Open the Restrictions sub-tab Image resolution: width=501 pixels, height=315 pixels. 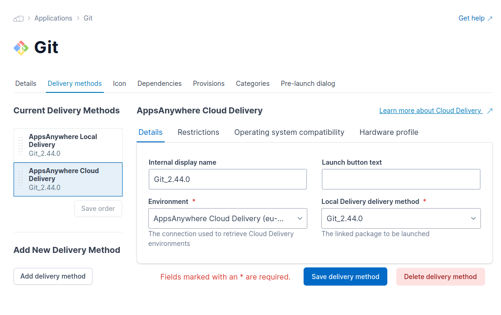(x=198, y=132)
